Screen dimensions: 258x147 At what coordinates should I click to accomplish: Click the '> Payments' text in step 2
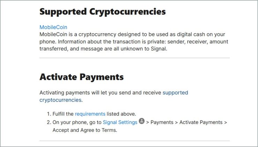click(160, 122)
